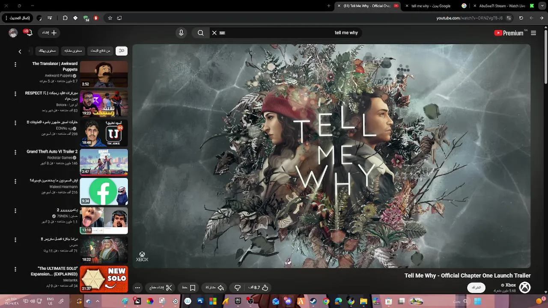
Task: Clear the search field with the X
Action: coord(214,33)
